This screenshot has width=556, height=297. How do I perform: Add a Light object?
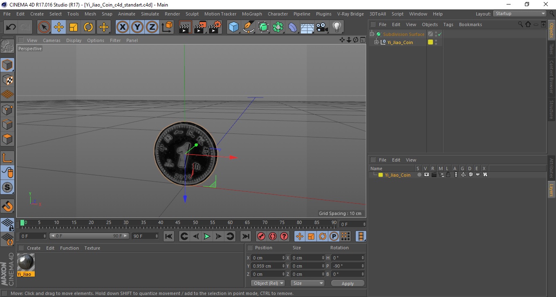[336, 27]
